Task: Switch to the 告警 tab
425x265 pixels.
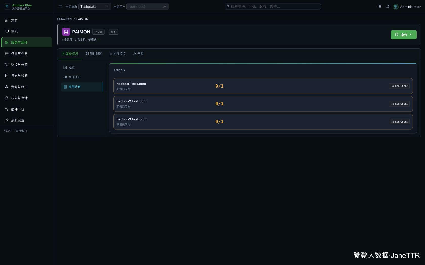Action: tap(138, 54)
